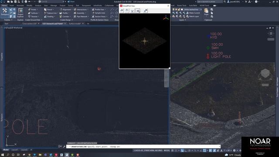Click the Paste clipboard button
279x157 pixels.
coord(206,12)
